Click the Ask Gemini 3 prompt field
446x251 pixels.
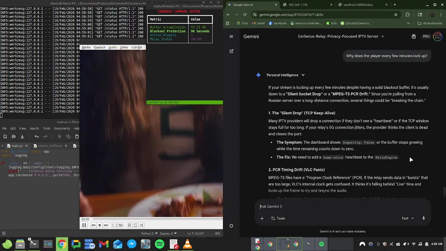pyautogui.click(x=343, y=206)
